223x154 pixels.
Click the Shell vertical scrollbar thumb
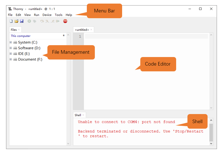point(211,132)
